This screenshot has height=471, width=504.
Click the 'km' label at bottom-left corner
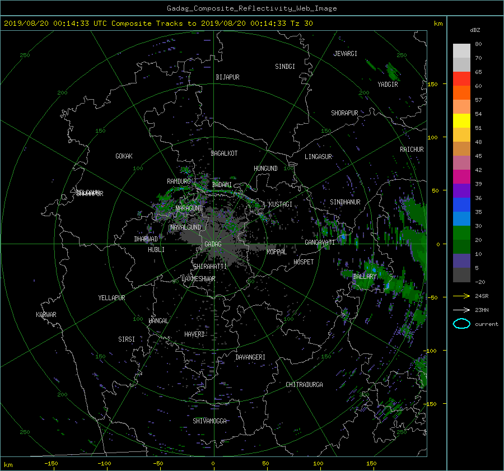pyautogui.click(x=8, y=465)
